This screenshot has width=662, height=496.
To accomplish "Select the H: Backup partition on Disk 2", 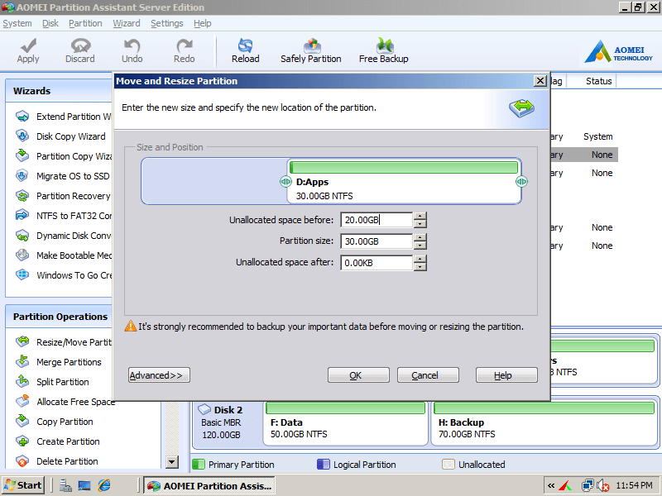I will [x=544, y=423].
